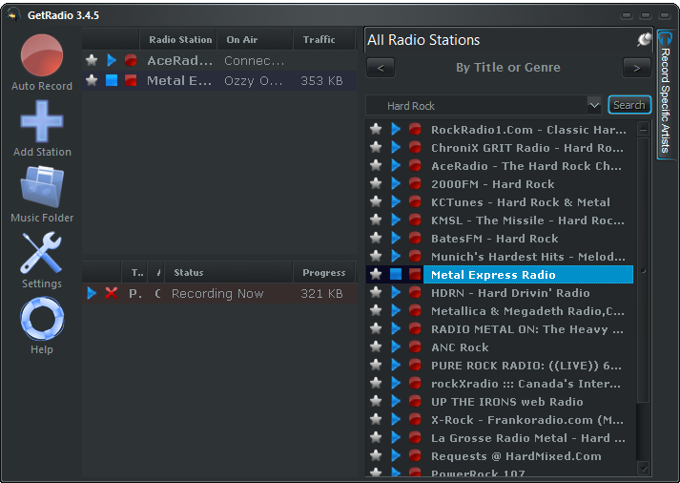Click the Search button
This screenshot has width=680, height=483.
click(629, 105)
